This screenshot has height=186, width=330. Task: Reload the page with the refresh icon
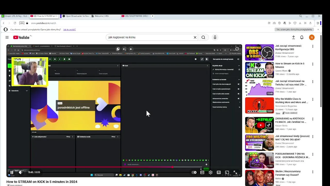tap(15, 23)
